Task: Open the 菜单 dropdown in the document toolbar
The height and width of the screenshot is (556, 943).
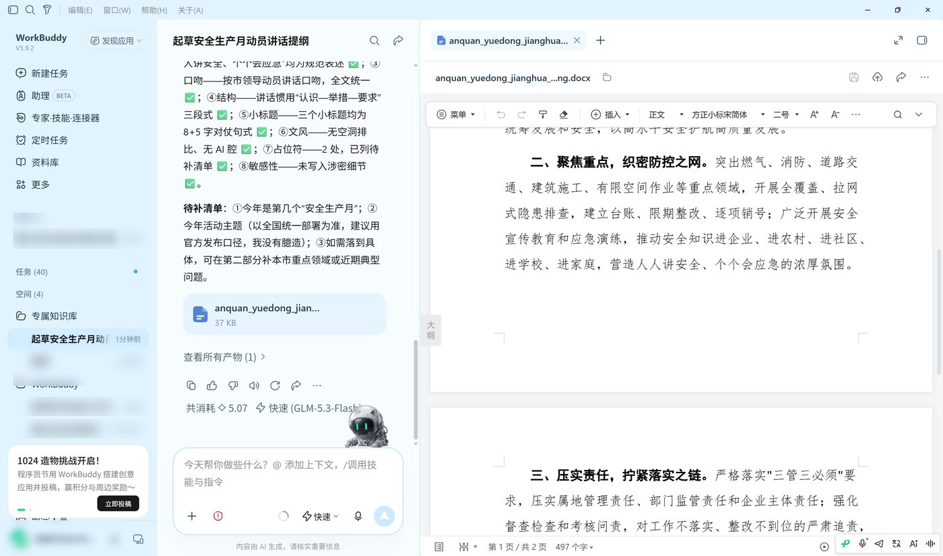Action: coord(456,114)
